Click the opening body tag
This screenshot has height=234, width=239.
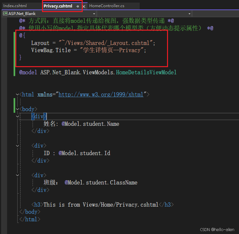(28, 109)
